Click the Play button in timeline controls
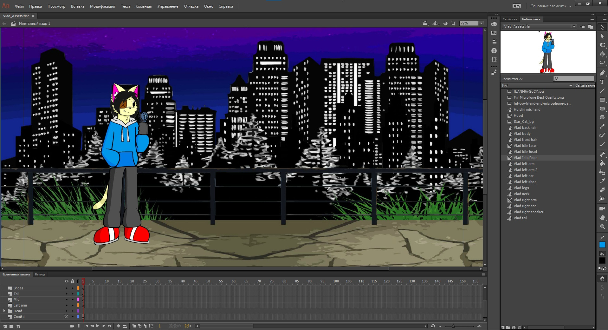Viewport: 608px width, 330px height. coord(98,326)
